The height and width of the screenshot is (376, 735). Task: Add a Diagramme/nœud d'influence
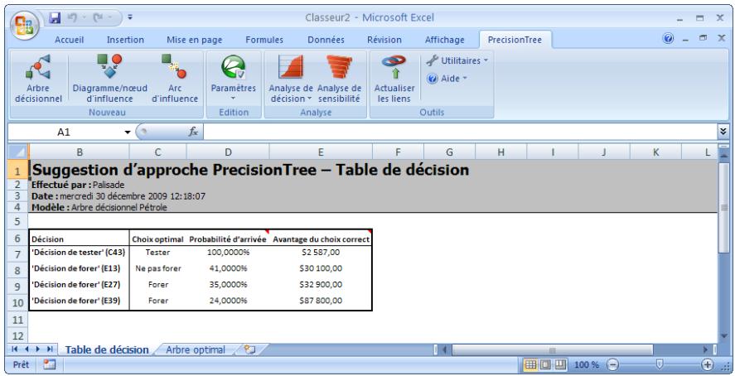109,78
